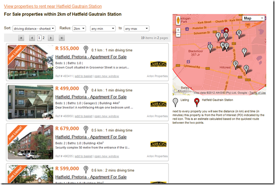
Task: Click the Street View pegman on map
Action: point(178,20)
